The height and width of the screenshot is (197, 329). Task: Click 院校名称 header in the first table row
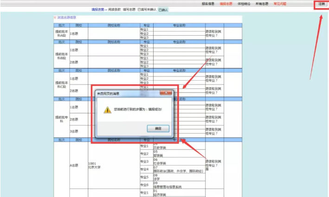click(114, 25)
